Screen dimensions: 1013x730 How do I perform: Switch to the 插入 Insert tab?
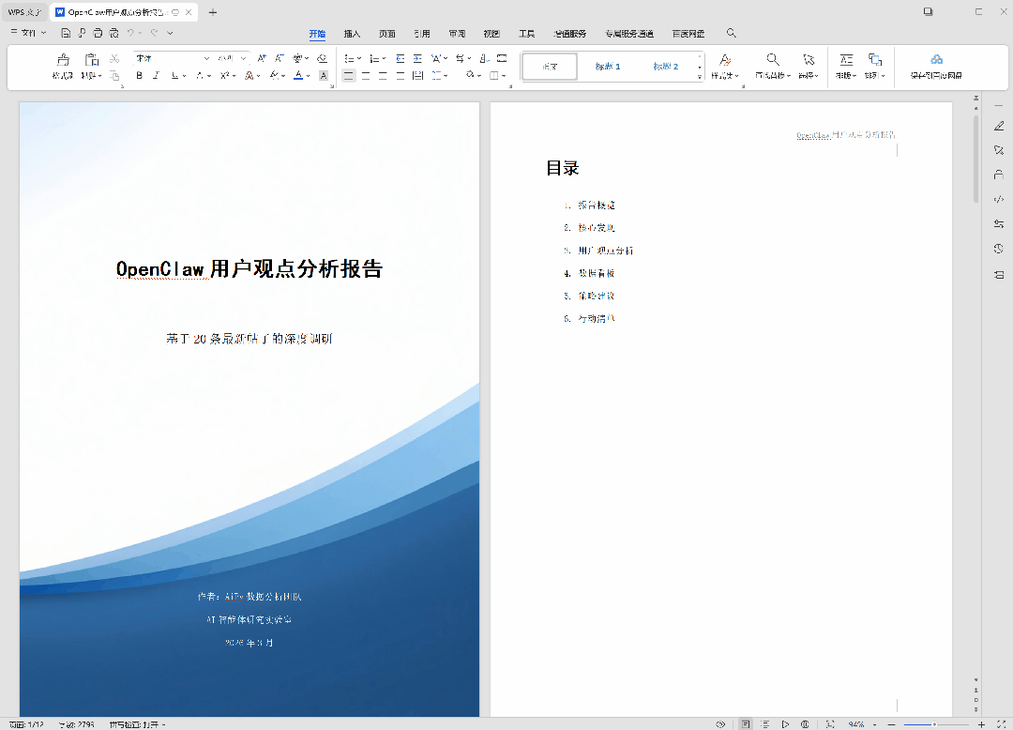[352, 34]
